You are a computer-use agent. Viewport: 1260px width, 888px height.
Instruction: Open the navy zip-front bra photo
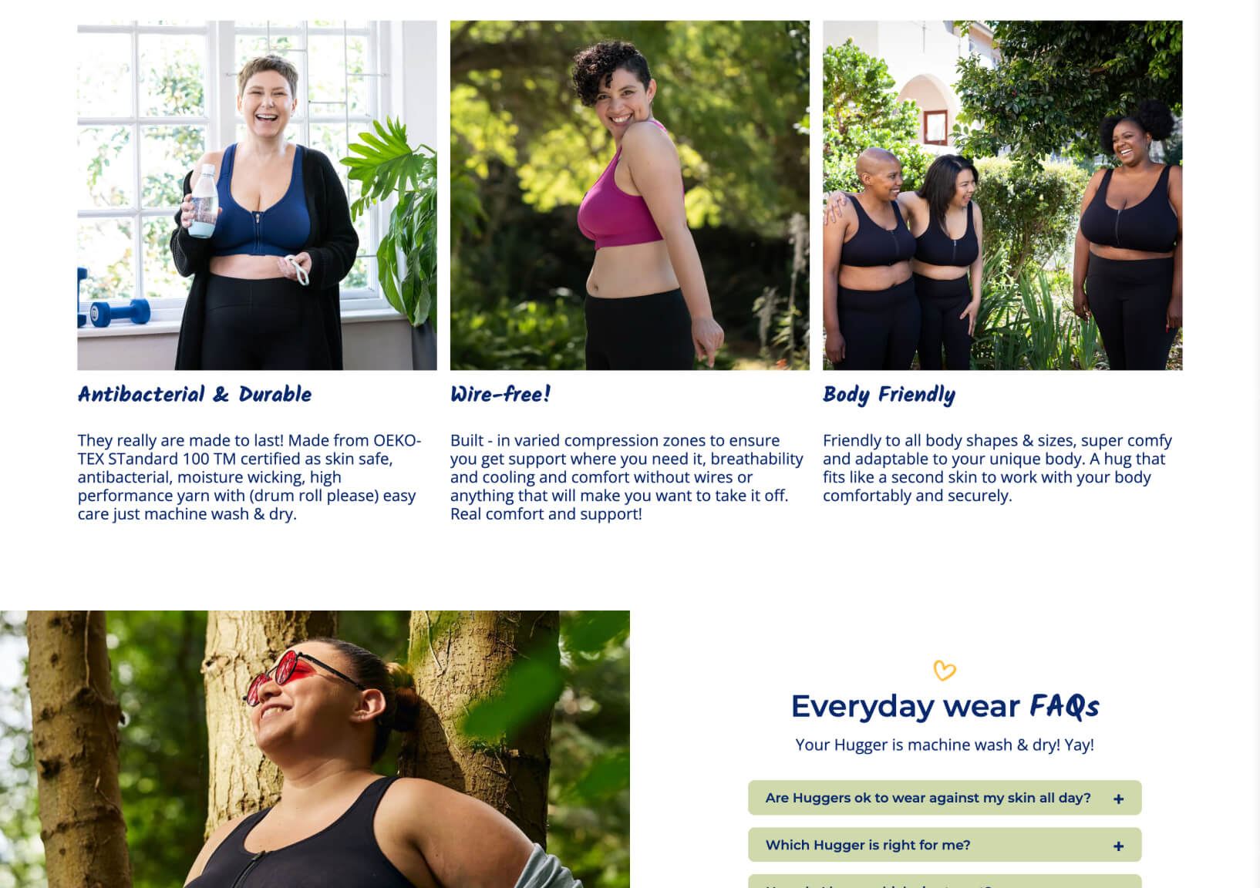point(257,195)
